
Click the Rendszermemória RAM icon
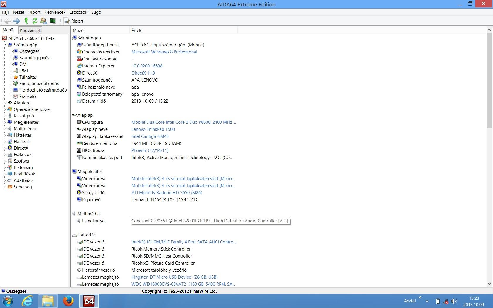click(79, 143)
